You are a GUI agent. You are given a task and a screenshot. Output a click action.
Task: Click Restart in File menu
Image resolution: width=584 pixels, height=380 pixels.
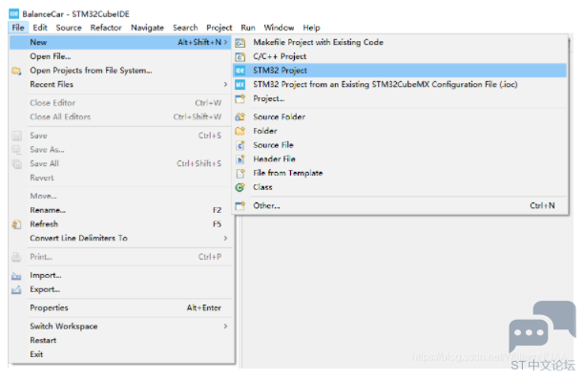point(120,341)
